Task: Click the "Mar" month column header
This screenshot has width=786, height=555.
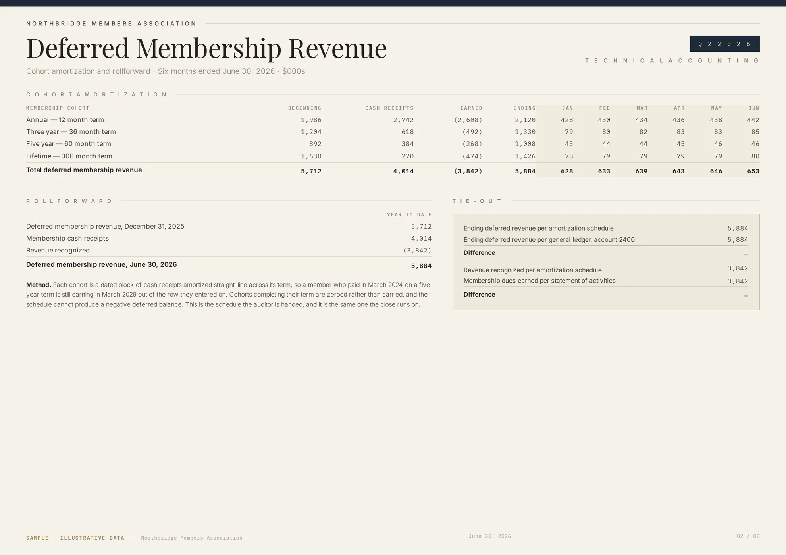Action: point(642,108)
